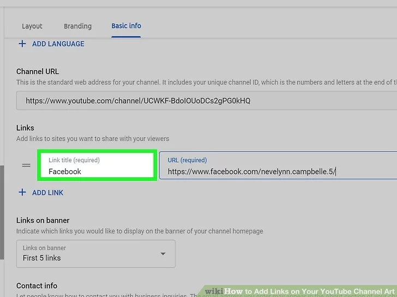Click the dropdown arrow in Links on banner

[163, 253]
